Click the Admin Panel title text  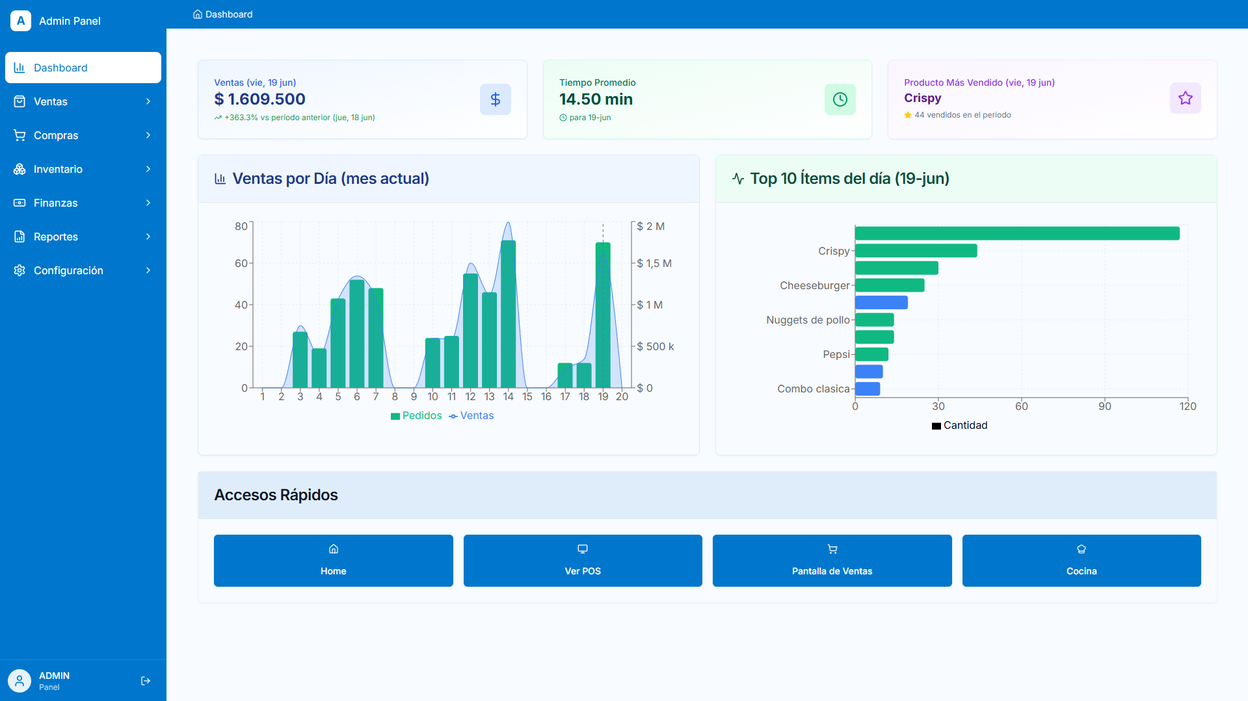point(70,21)
